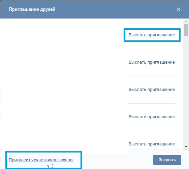Click the scrollbar up arrow
Viewport: 189px width, 169px height.
(x=186, y=22)
